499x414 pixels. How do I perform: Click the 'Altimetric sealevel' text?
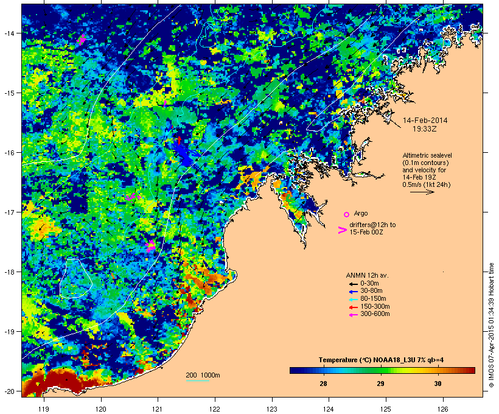click(427, 155)
